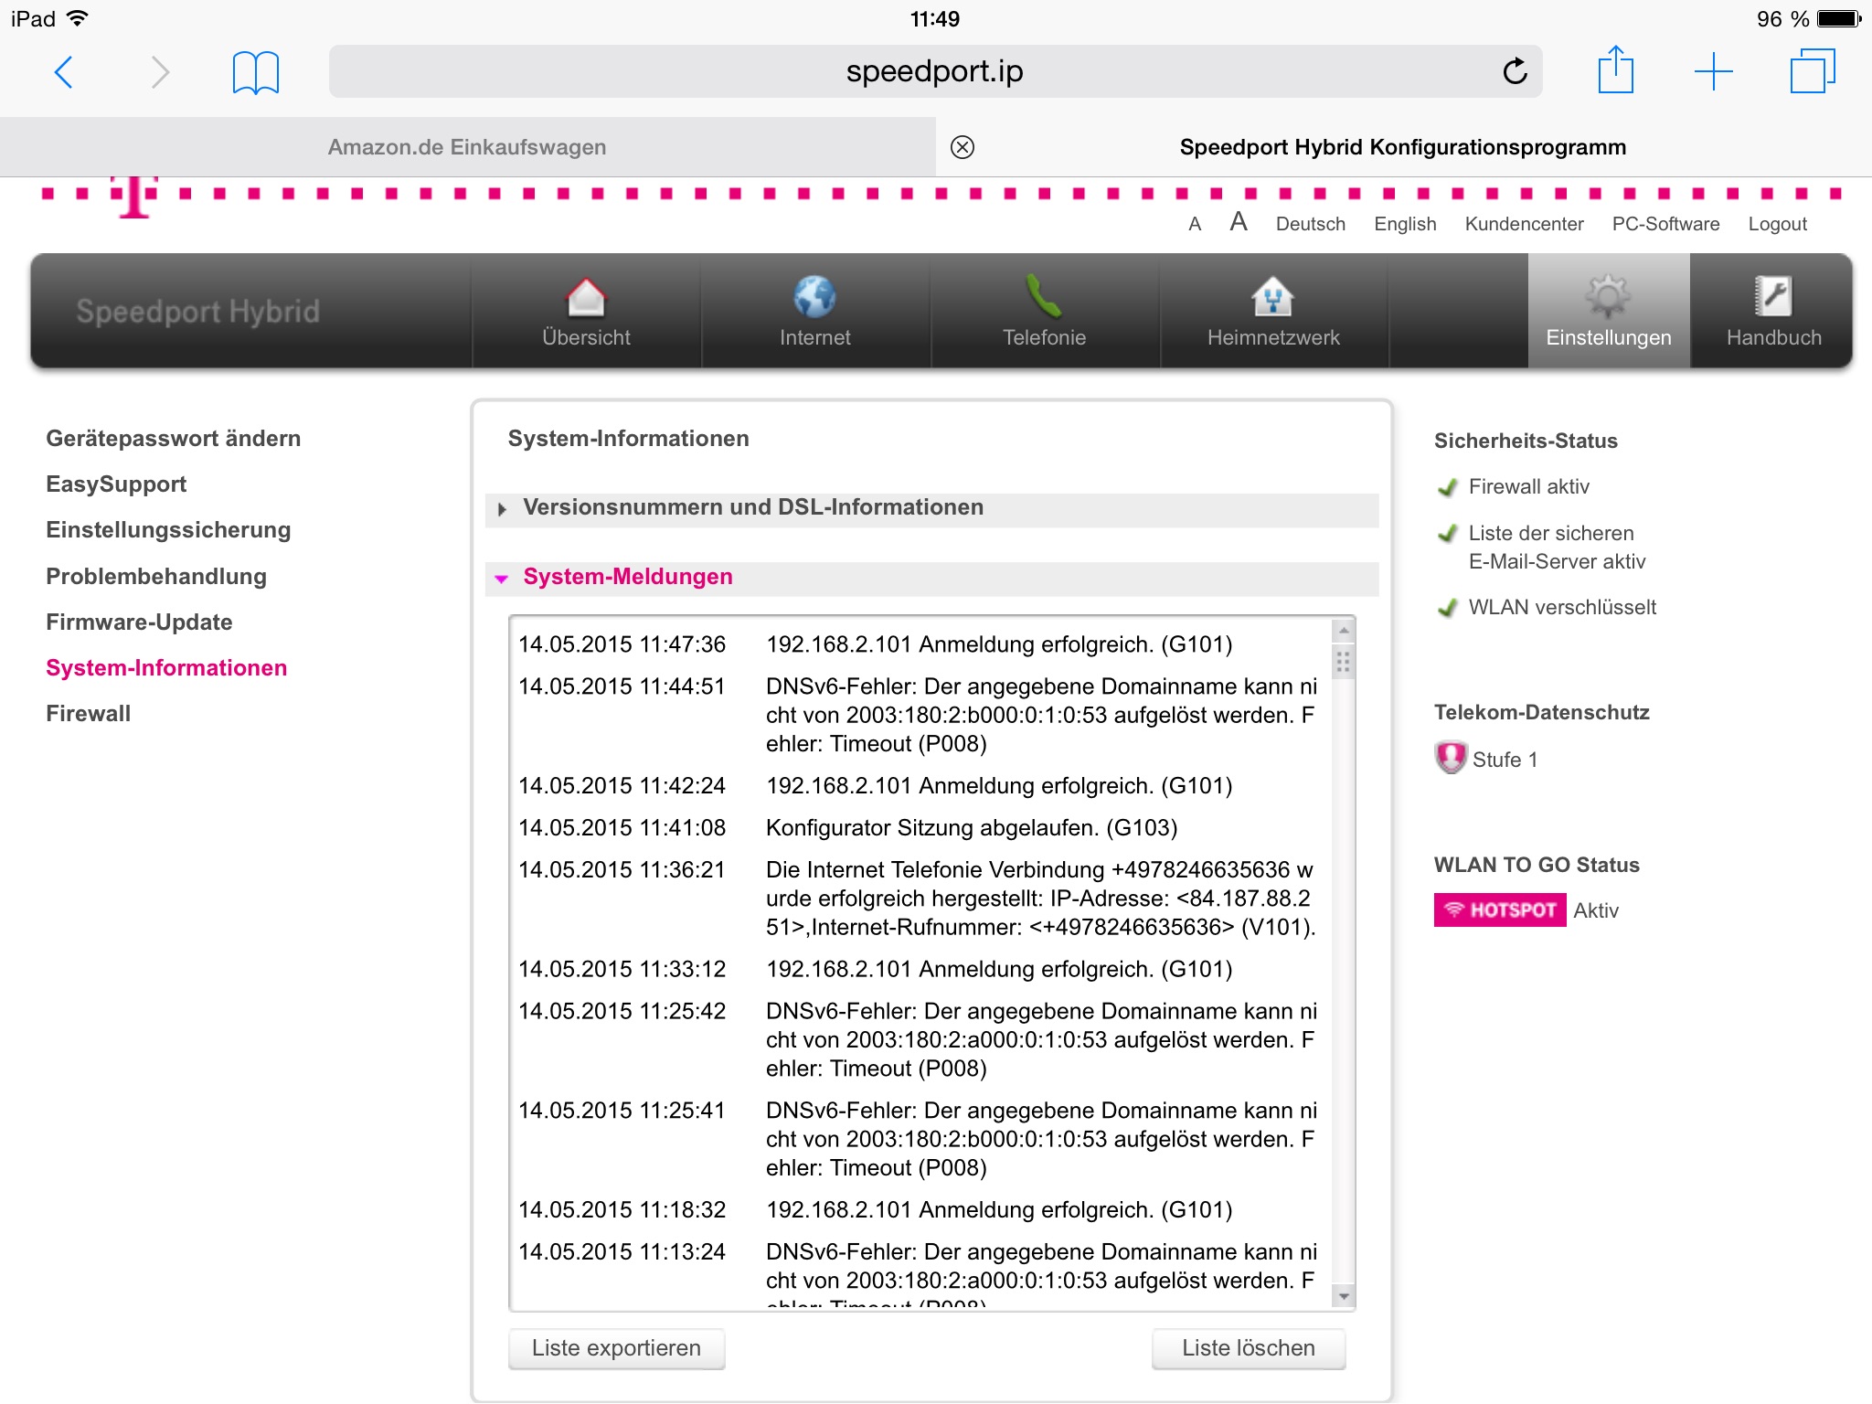Select the timestamp 14.05.2015 11:18:32
The height and width of the screenshot is (1404, 1872).
622,1210
